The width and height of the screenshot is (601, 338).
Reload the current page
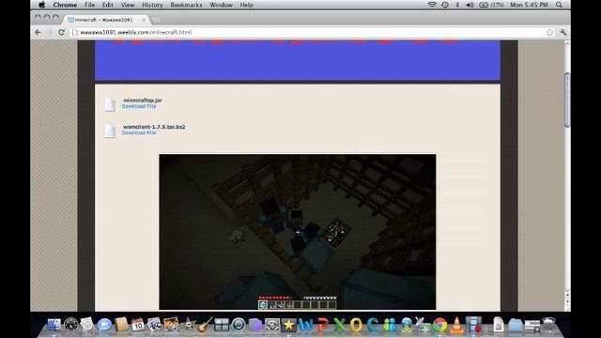[x=61, y=33]
